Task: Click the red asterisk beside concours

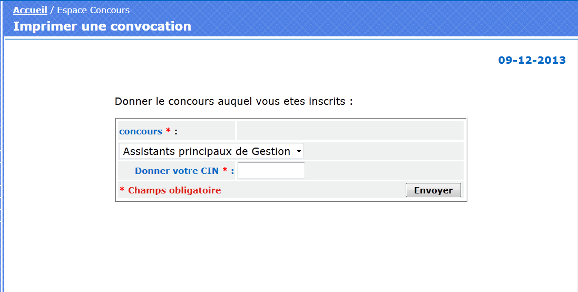Action: 168,130
